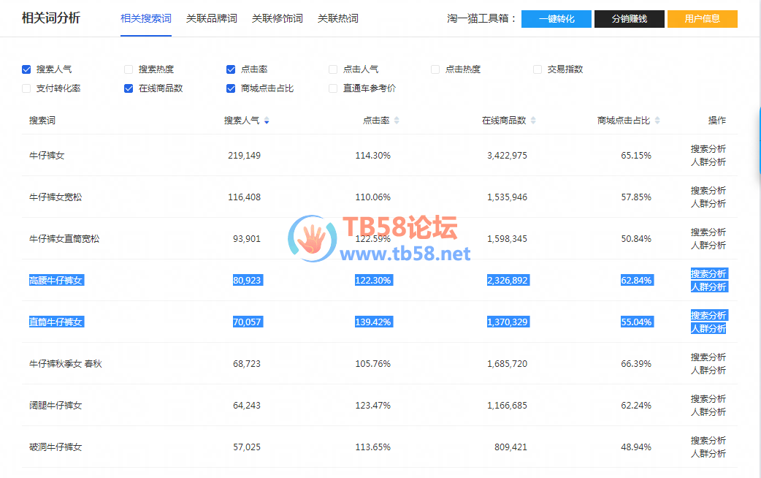Viewport: 761px width, 478px height.
Task: Uncheck the 搜索人气 checkbox
Action: pos(26,69)
